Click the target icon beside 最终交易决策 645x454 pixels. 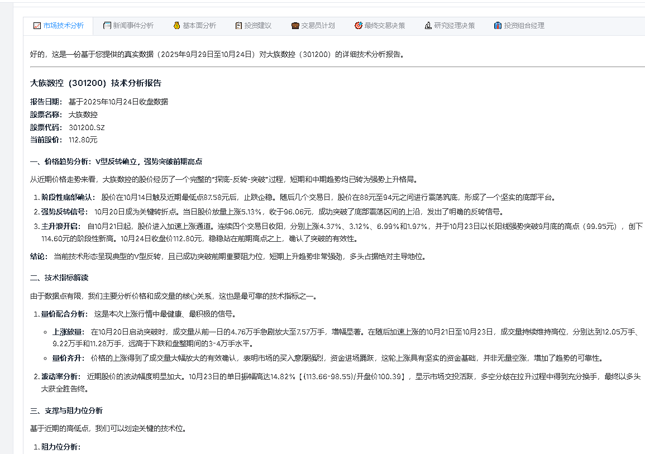359,26
